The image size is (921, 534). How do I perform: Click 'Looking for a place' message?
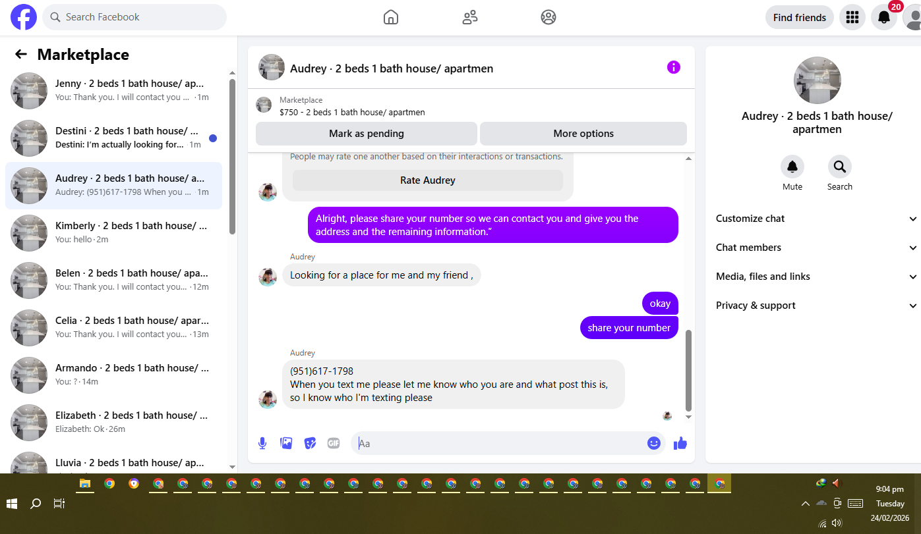[x=382, y=275]
